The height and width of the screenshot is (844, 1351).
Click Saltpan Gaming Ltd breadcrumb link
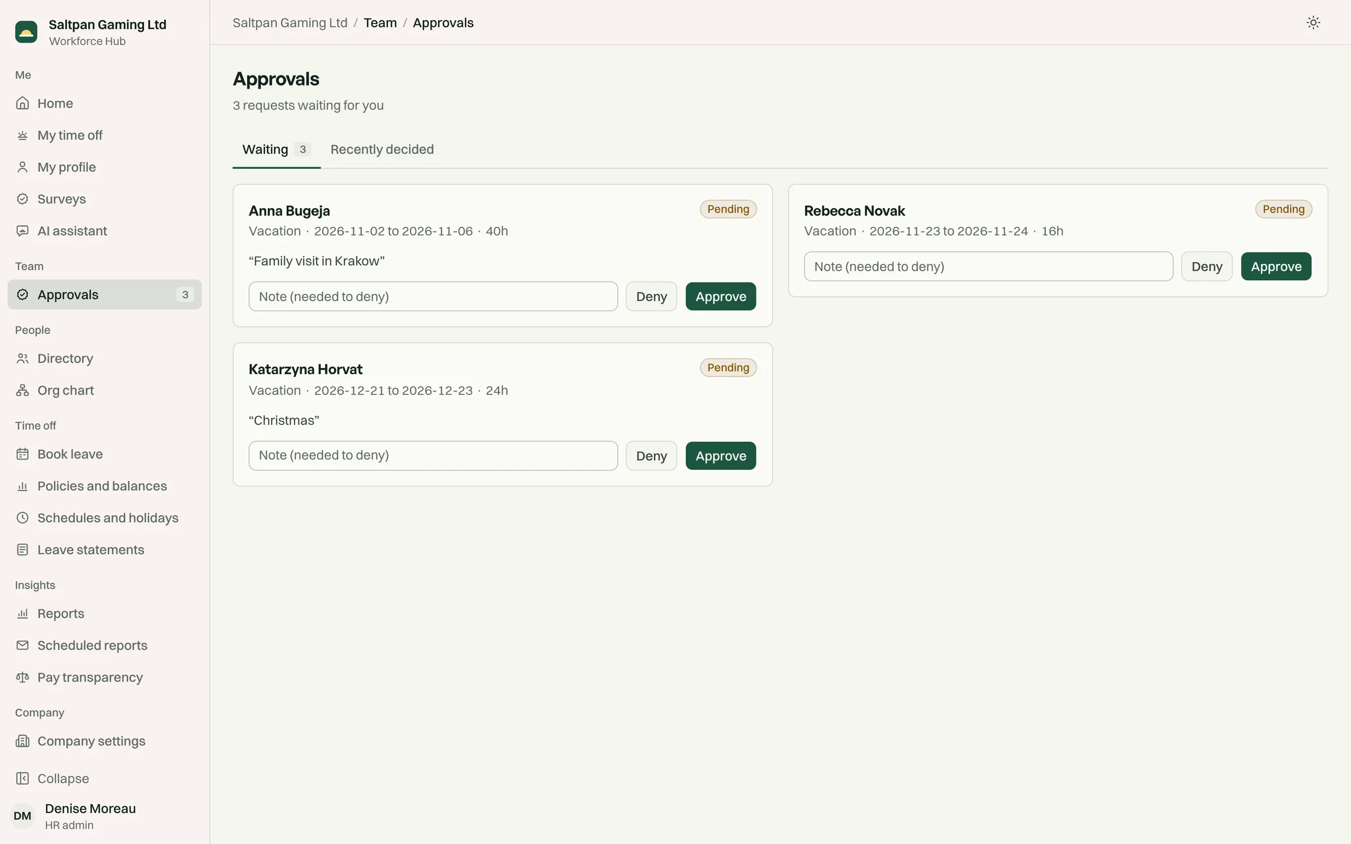(290, 23)
